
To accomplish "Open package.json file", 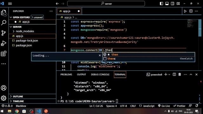I will [x=32, y=45].
